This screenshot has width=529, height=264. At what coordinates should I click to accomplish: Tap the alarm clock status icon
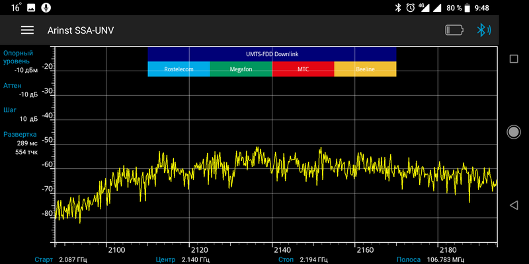(x=411, y=7)
